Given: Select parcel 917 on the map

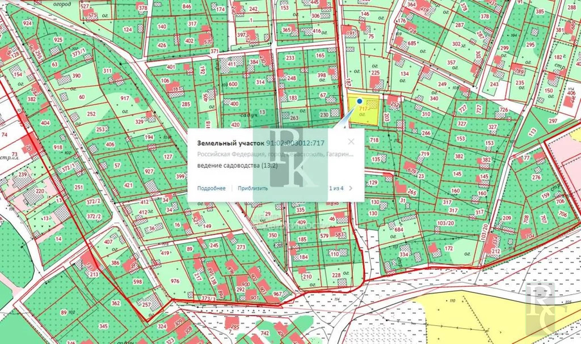Looking at the screenshot, I should (x=125, y=99).
